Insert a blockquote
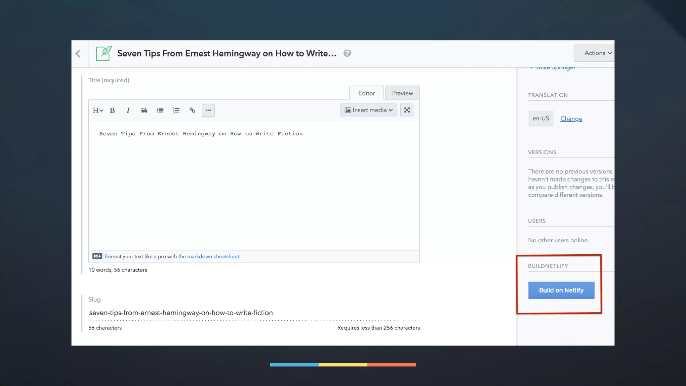Screen dimensions: 686x386 click(144, 110)
